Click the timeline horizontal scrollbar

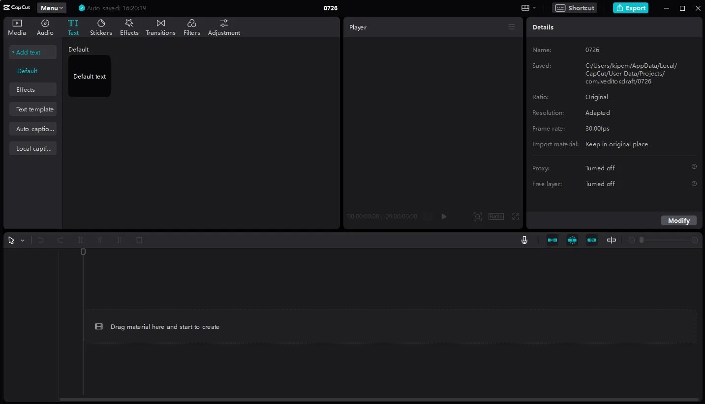click(379, 400)
